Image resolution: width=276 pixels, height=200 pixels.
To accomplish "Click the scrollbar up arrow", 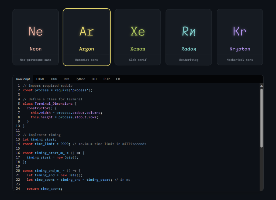I will pos(261,86).
